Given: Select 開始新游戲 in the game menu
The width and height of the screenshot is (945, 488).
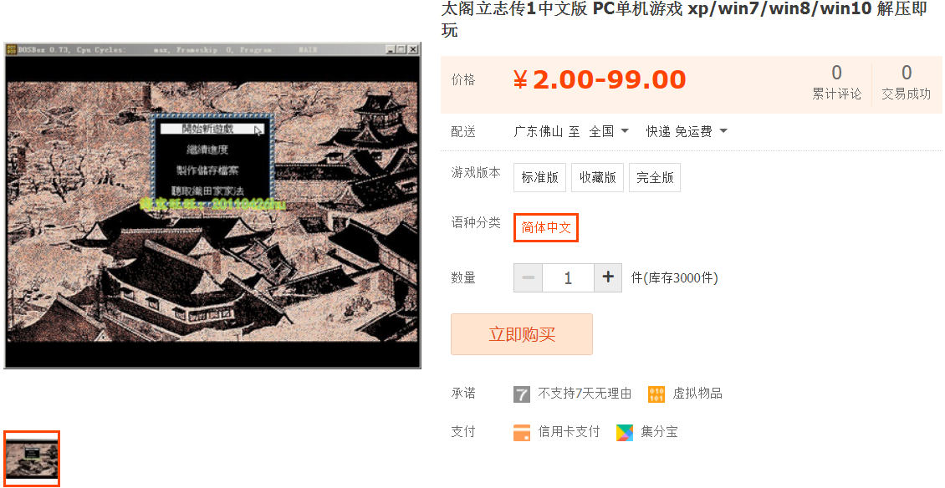Looking at the screenshot, I should [x=207, y=129].
